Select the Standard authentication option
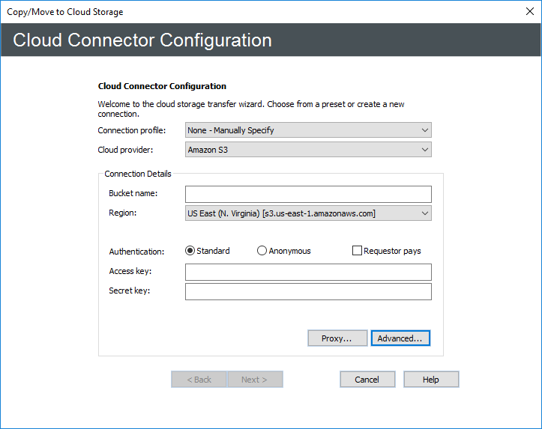The image size is (542, 429). 190,251
